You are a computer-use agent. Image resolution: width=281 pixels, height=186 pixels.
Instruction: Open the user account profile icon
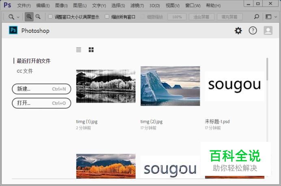click(x=268, y=30)
